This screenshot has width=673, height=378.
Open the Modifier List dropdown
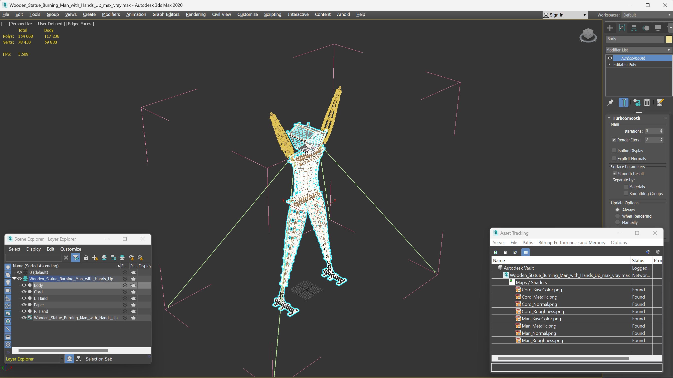[638, 50]
